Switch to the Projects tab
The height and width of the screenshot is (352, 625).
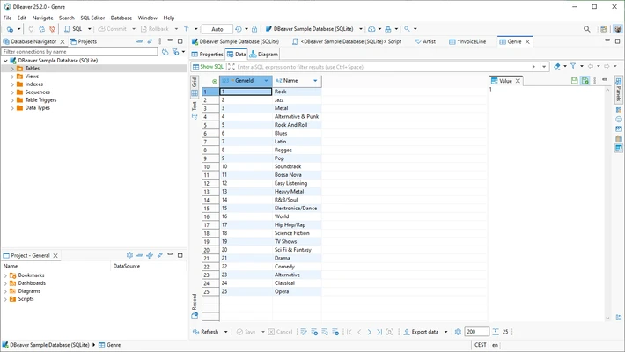[x=84, y=41]
